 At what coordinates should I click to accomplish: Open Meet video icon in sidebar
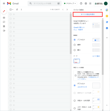coord(4,31)
